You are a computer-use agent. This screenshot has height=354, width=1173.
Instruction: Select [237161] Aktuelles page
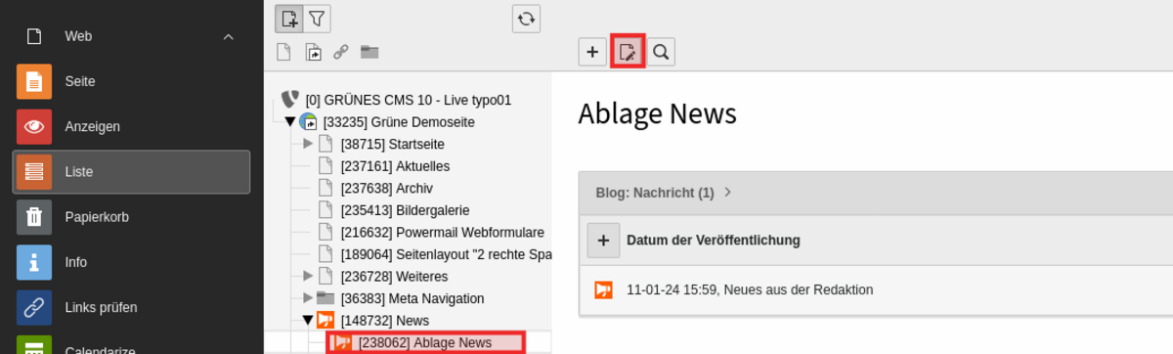(395, 166)
